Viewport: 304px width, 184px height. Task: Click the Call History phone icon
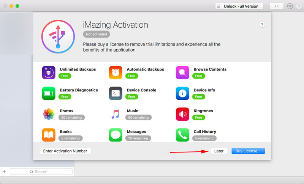(182, 135)
